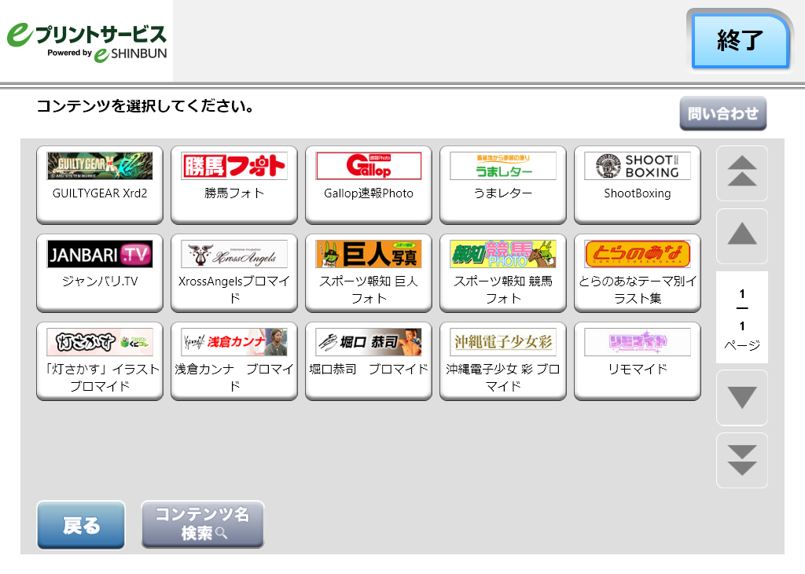Screen dimensions: 805x574
Task: Click the 1/1 ページ page indicator
Action: 742,318
